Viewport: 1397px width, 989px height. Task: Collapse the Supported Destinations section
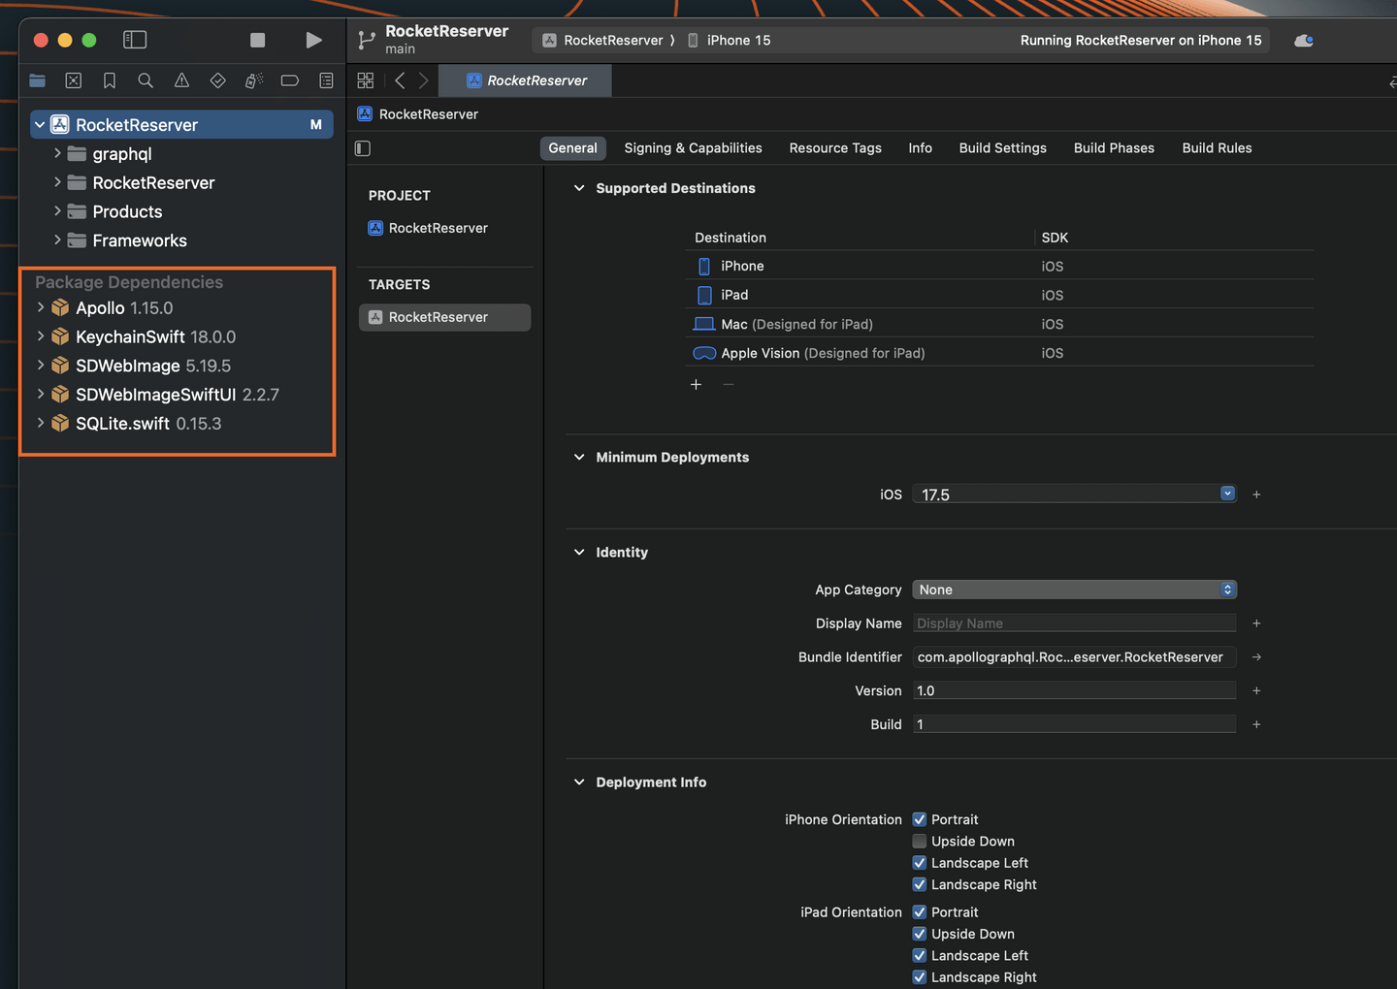tap(579, 188)
